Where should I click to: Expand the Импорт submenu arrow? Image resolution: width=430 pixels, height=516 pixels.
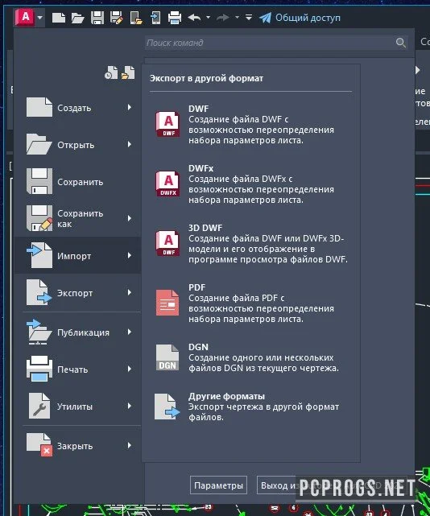[130, 255]
